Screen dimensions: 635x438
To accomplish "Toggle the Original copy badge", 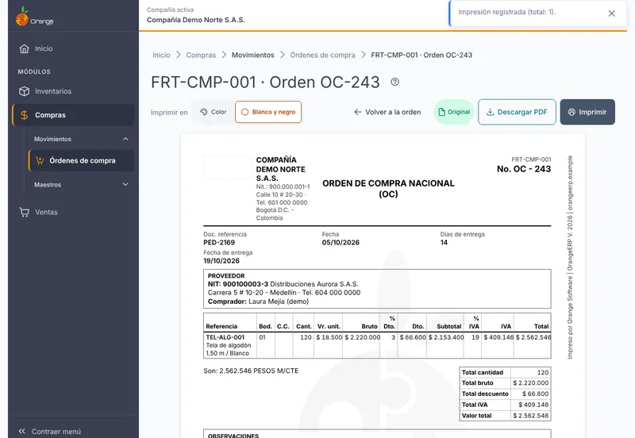I will (454, 112).
